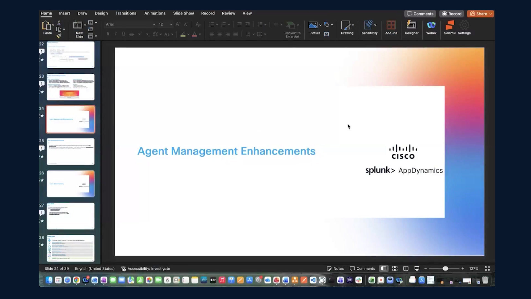Image resolution: width=531 pixels, height=299 pixels.
Task: Click the Format Painter brush icon
Action: pyautogui.click(x=59, y=36)
